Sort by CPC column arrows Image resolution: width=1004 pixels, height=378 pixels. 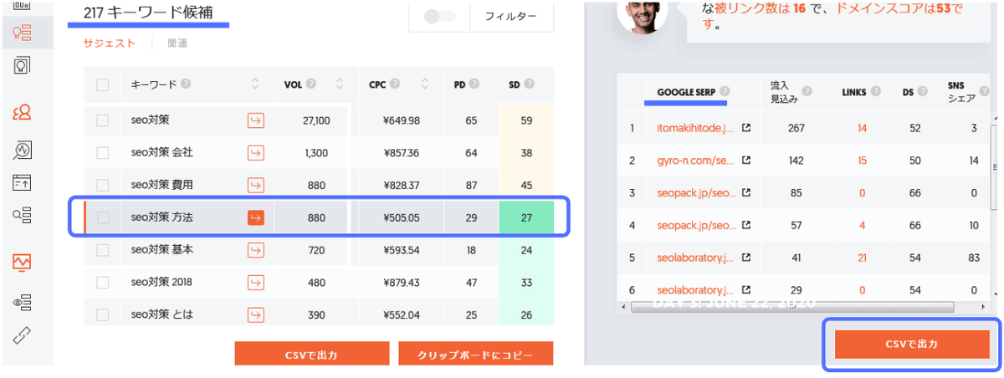tap(425, 84)
